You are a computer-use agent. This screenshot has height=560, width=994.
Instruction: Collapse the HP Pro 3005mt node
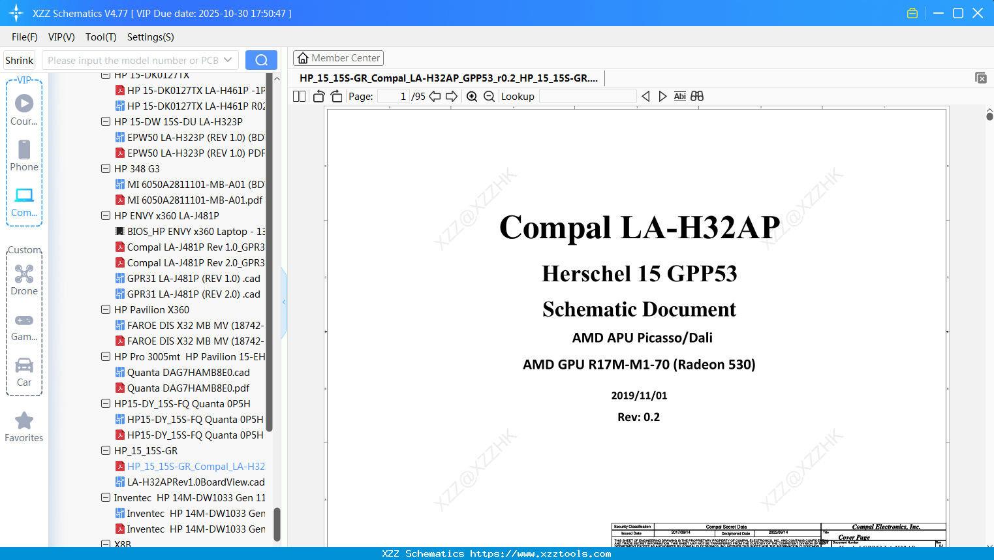click(106, 356)
